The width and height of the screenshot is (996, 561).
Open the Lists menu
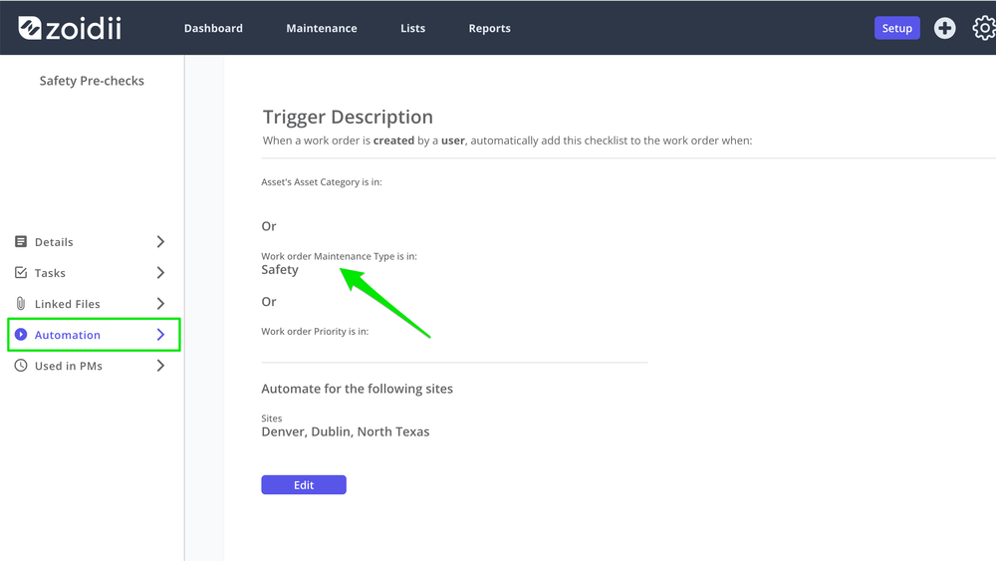coord(413,28)
